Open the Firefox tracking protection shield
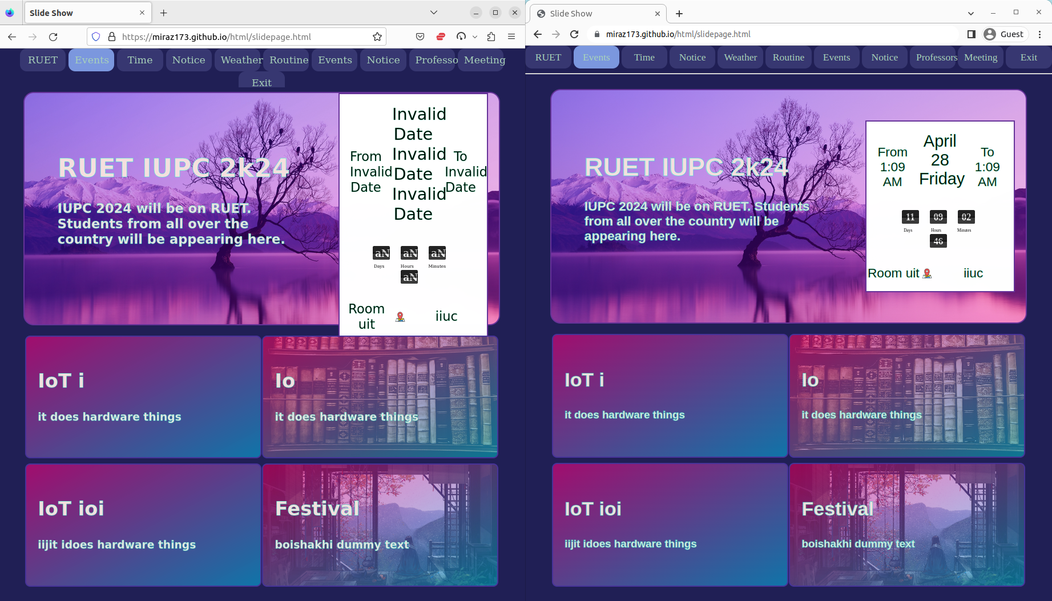The image size is (1052, 601). point(96,37)
